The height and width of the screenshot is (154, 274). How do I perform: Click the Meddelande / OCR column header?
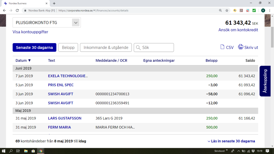click(111, 60)
